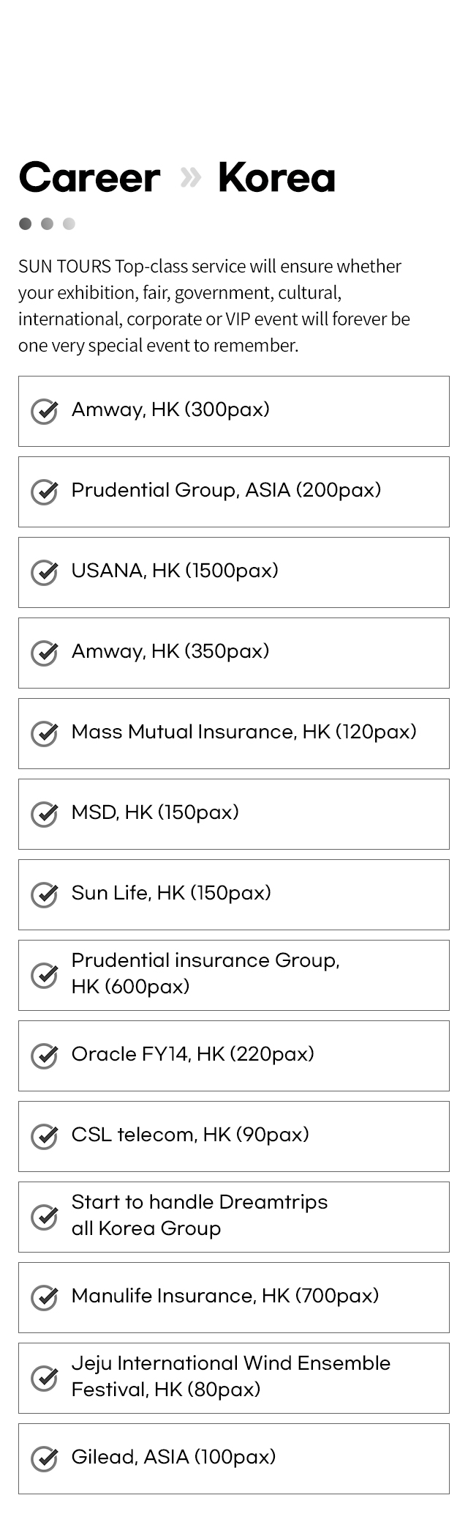
Task: Select Start to handle Dreamtrips all Korea Group
Action: pos(234,1217)
